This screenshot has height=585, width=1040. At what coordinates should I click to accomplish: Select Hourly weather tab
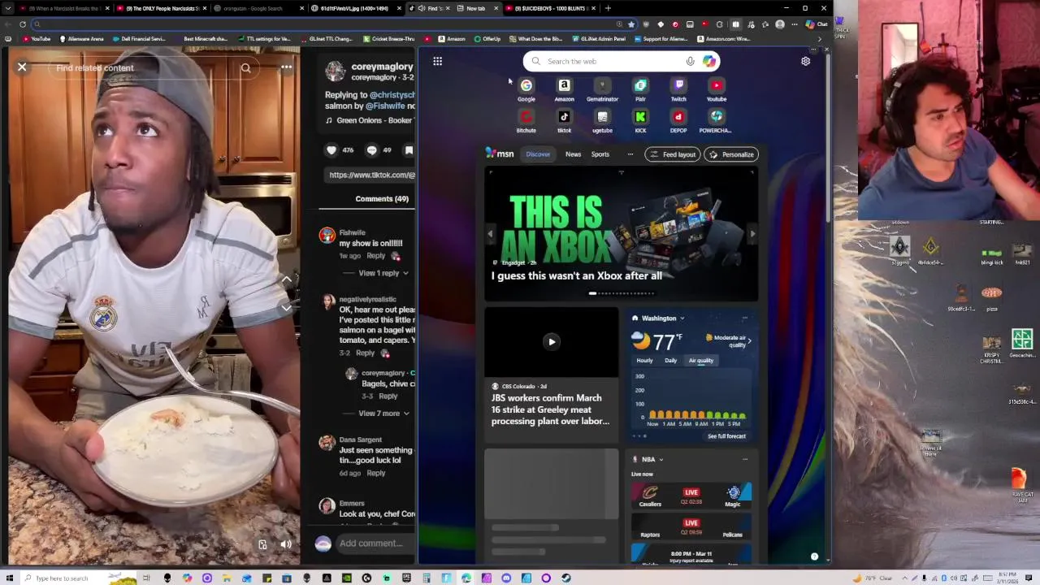pos(644,361)
